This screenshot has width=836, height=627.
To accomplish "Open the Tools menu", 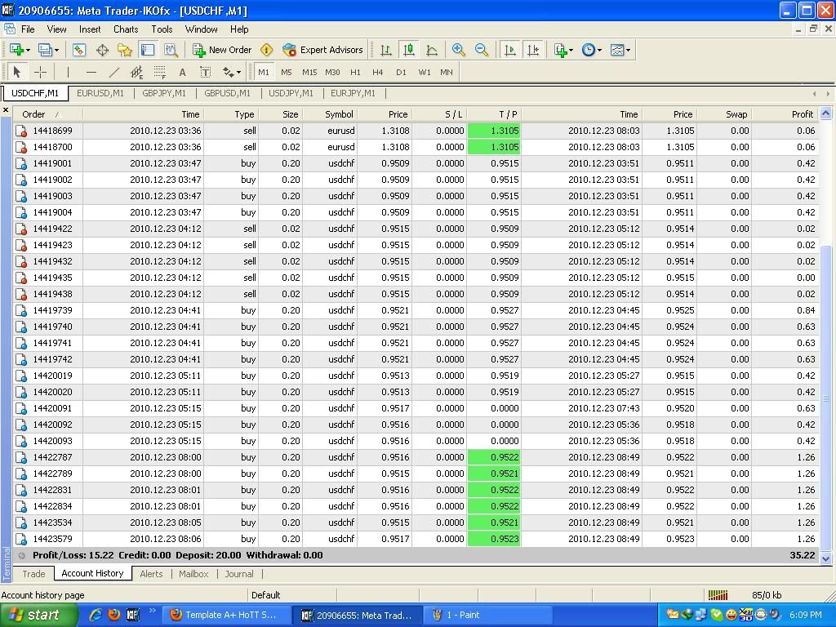I will (x=162, y=29).
